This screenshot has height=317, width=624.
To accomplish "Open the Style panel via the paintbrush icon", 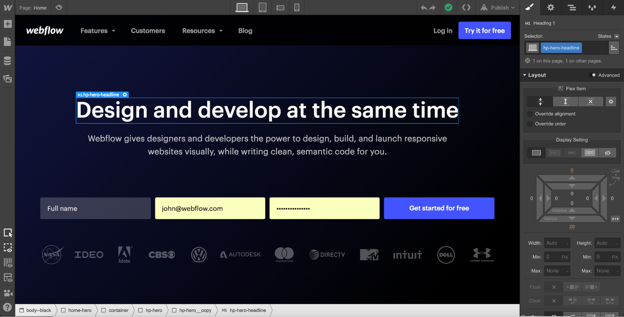I will click(x=528, y=7).
